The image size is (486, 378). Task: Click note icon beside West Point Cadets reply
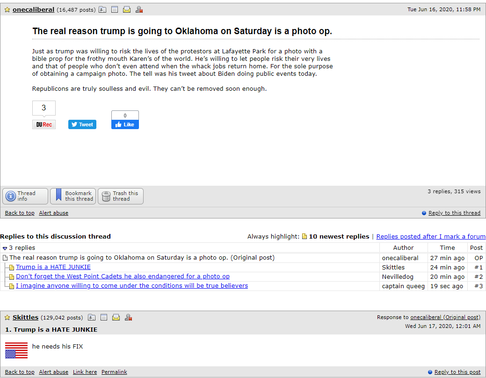12,276
